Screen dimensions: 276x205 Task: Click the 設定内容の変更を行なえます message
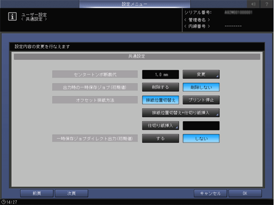(x=42, y=46)
